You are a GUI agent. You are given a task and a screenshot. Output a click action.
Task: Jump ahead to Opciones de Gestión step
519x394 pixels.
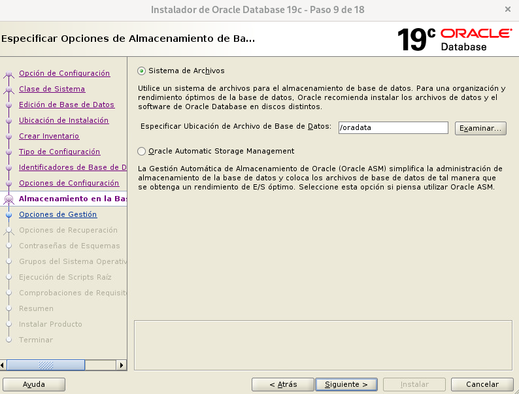[x=58, y=214]
